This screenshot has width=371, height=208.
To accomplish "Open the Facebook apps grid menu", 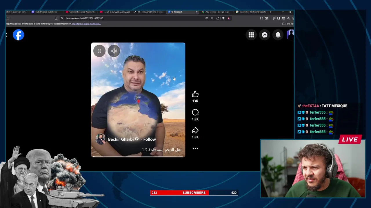I will coord(251,35).
